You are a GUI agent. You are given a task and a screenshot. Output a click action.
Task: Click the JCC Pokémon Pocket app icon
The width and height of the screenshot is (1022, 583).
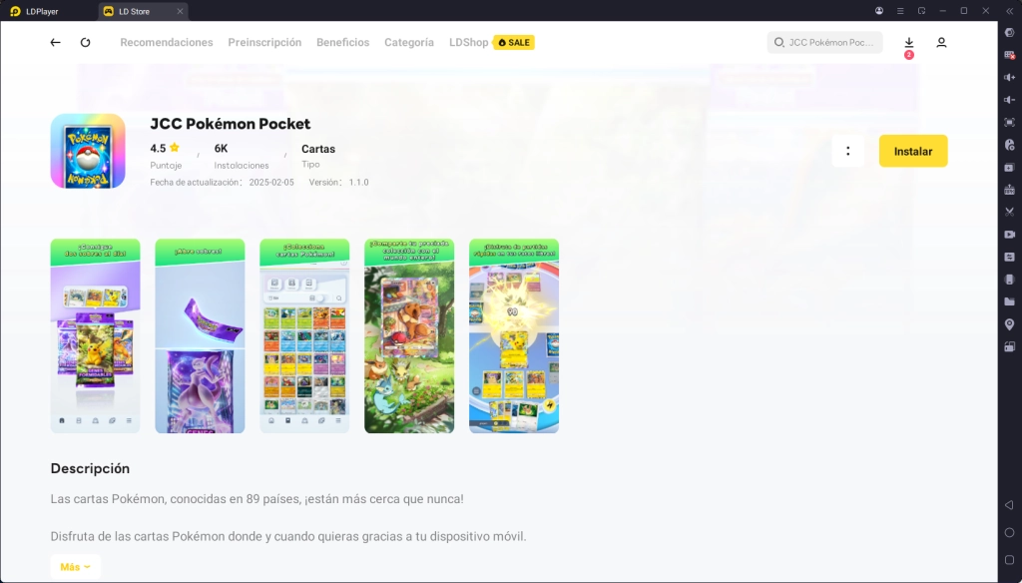tap(88, 152)
